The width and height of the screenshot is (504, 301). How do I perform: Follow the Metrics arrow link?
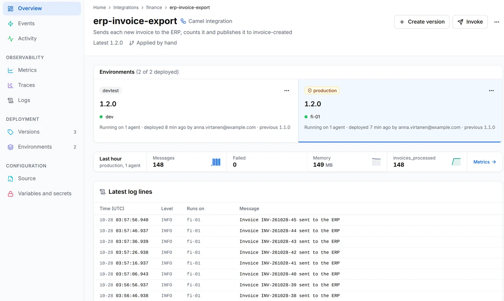pos(485,162)
